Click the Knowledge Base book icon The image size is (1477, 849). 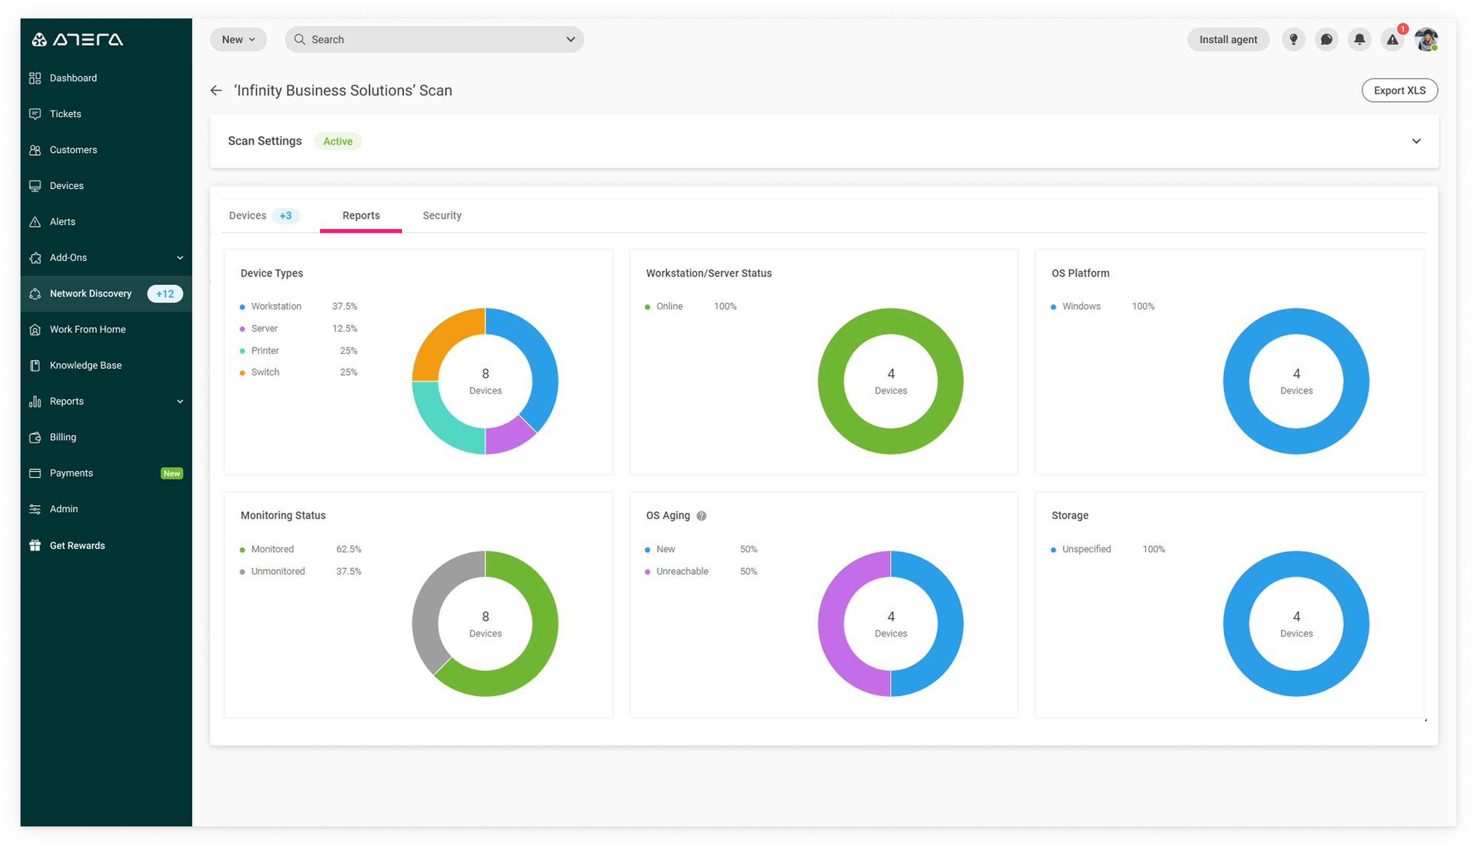pyautogui.click(x=35, y=366)
